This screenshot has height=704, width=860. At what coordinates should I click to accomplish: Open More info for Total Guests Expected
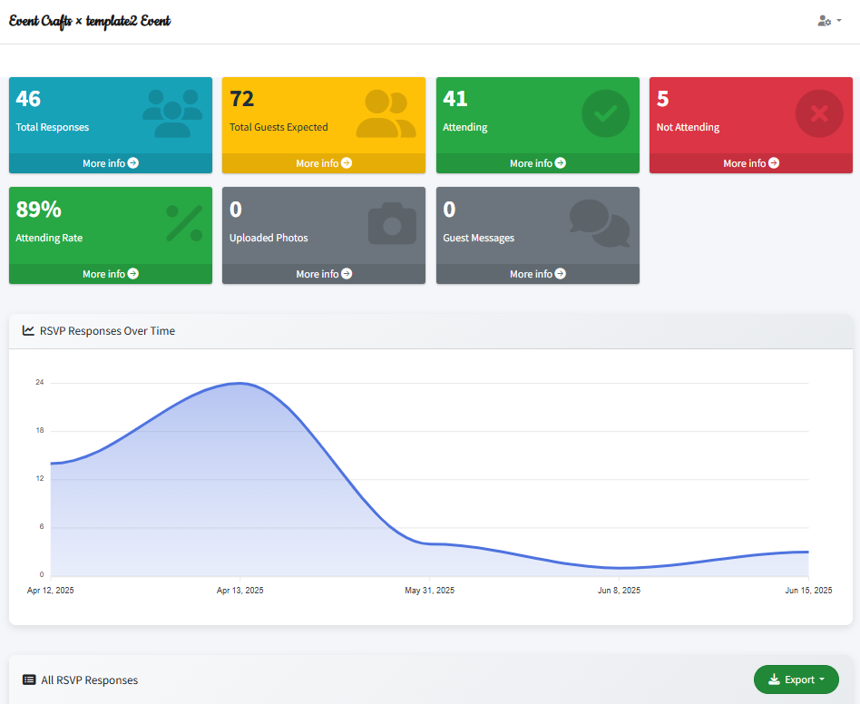pyautogui.click(x=324, y=163)
